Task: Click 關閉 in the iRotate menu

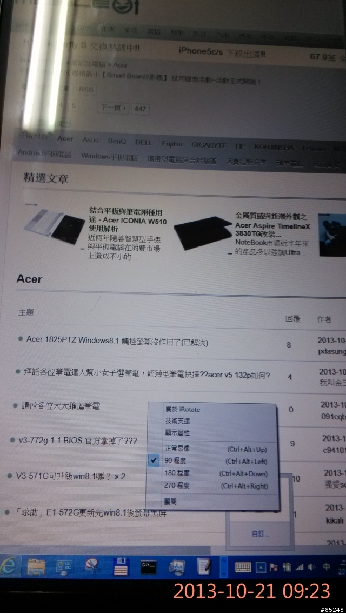Action: pyautogui.click(x=171, y=501)
